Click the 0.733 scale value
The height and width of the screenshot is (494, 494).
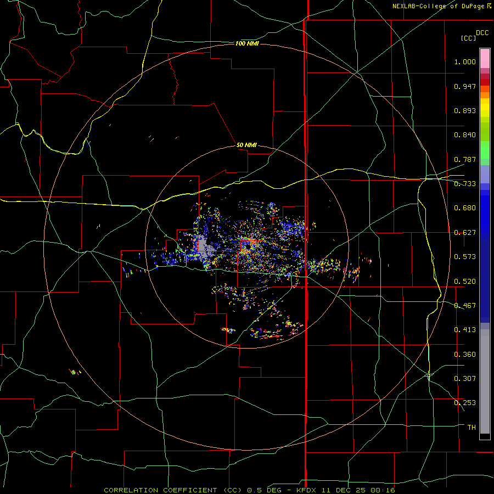tap(465, 184)
